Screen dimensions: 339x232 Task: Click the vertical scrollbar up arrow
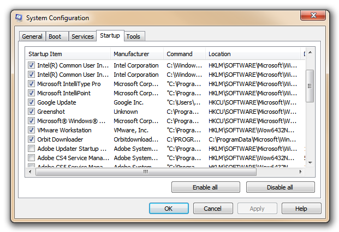click(310, 52)
